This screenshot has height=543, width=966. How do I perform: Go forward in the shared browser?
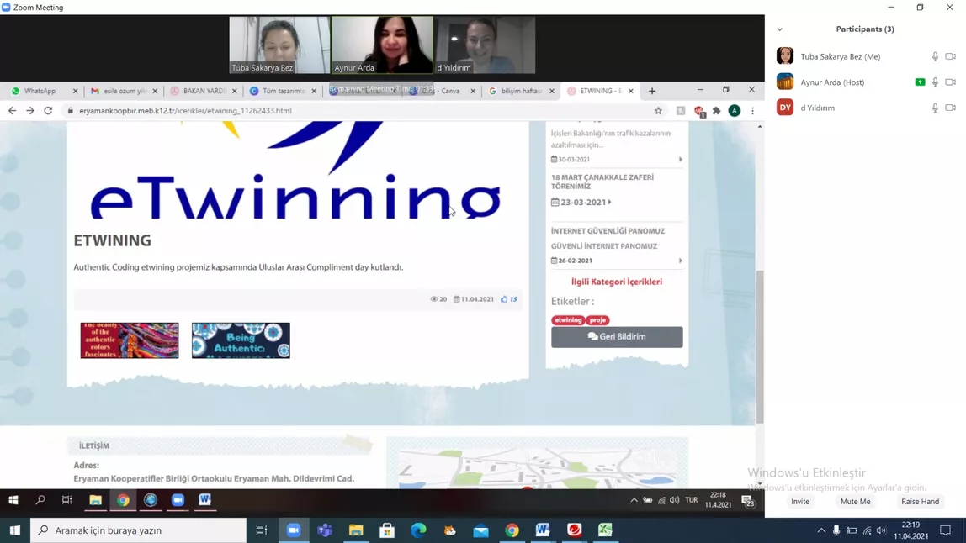[x=30, y=111]
